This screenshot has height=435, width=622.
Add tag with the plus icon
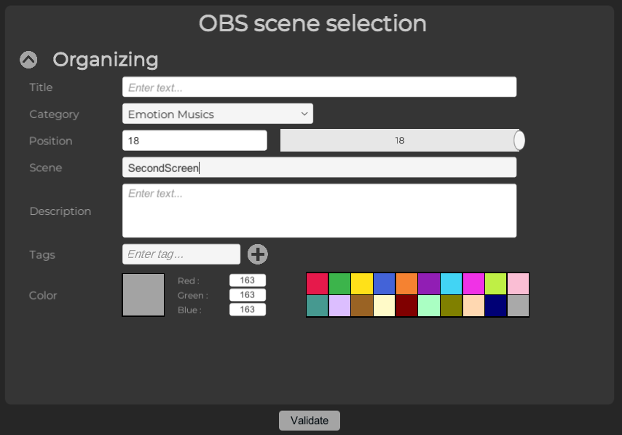point(258,254)
